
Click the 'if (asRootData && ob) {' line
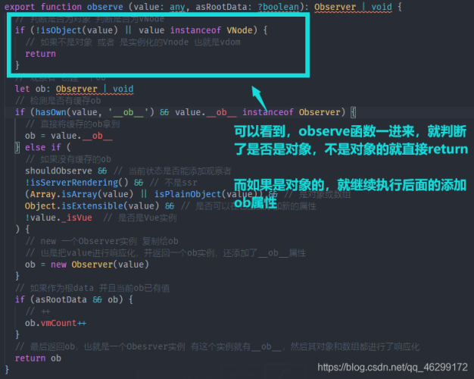pyautogui.click(x=73, y=299)
